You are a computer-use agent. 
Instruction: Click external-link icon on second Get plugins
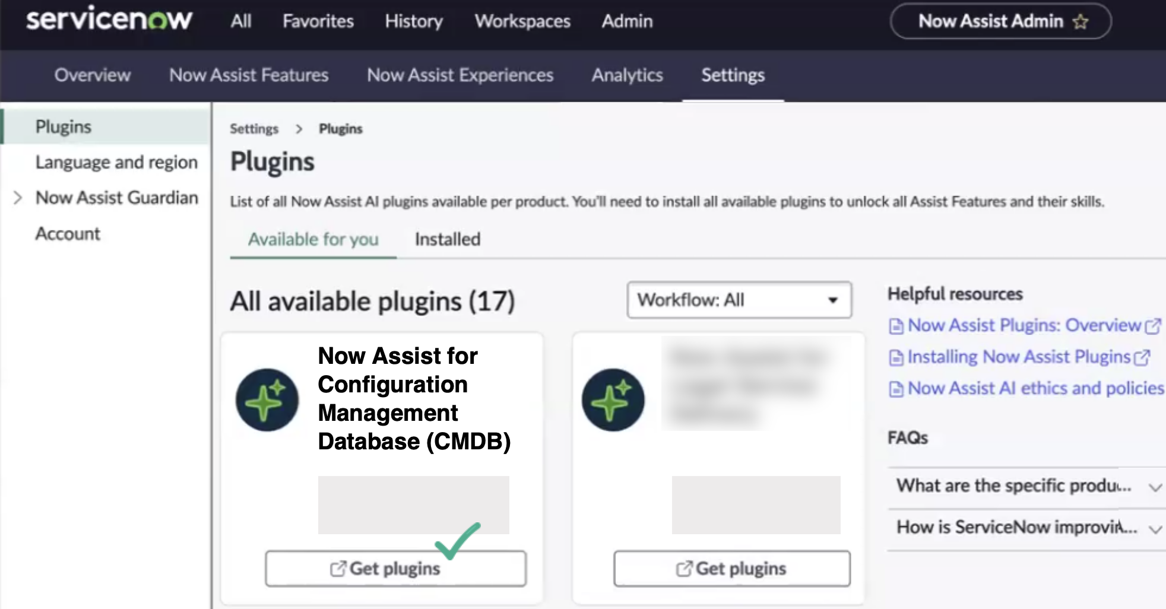tap(684, 569)
